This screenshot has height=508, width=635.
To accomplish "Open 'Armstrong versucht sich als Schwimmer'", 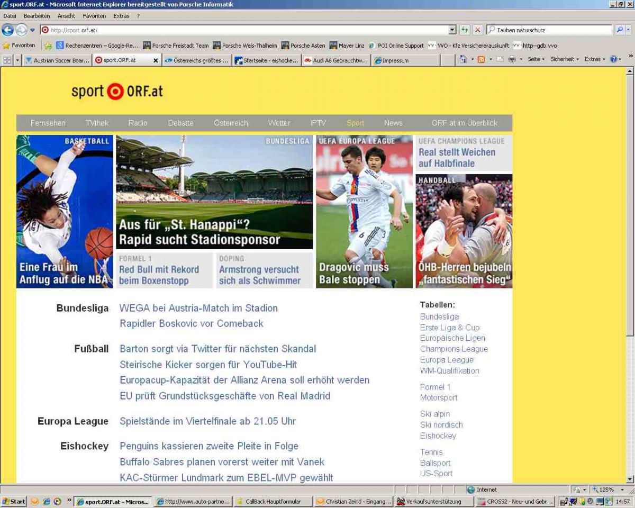I will (x=265, y=270).
